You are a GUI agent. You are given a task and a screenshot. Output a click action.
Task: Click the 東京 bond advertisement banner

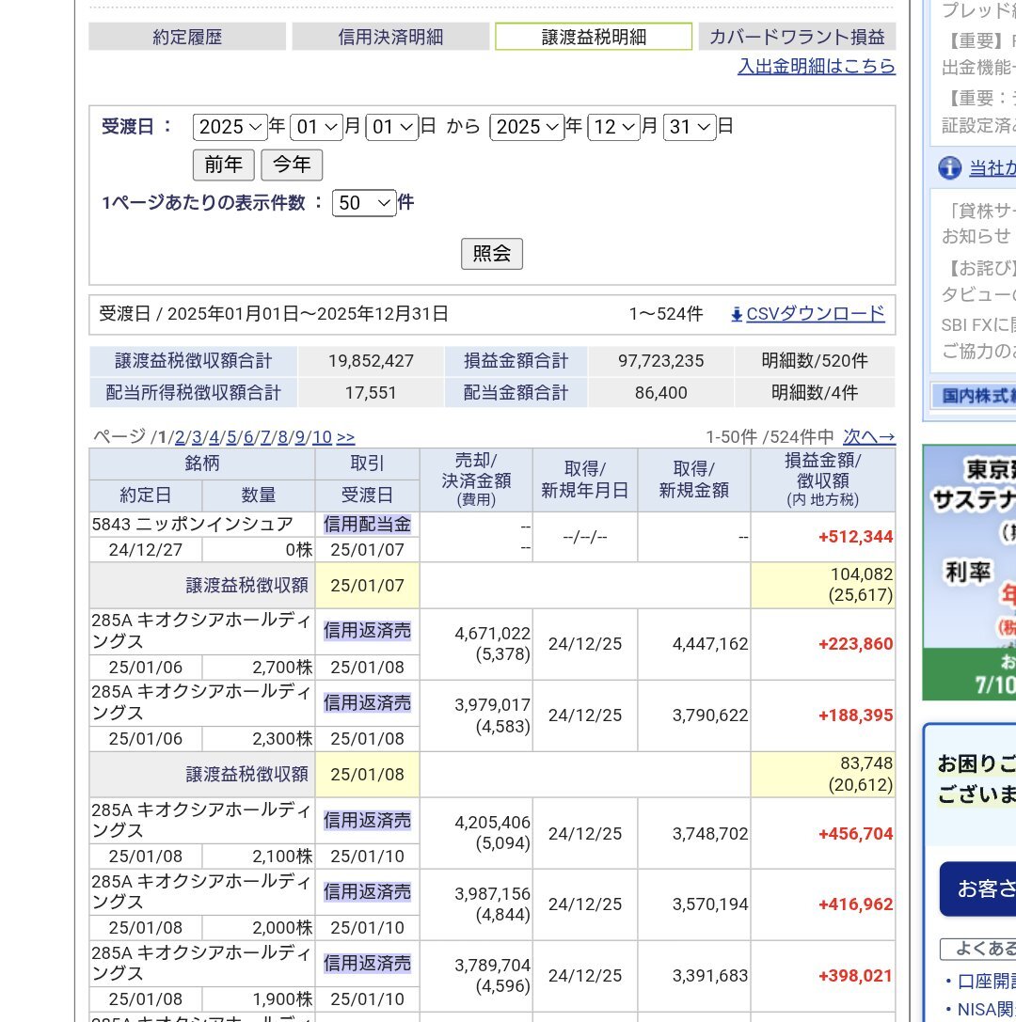tap(969, 573)
